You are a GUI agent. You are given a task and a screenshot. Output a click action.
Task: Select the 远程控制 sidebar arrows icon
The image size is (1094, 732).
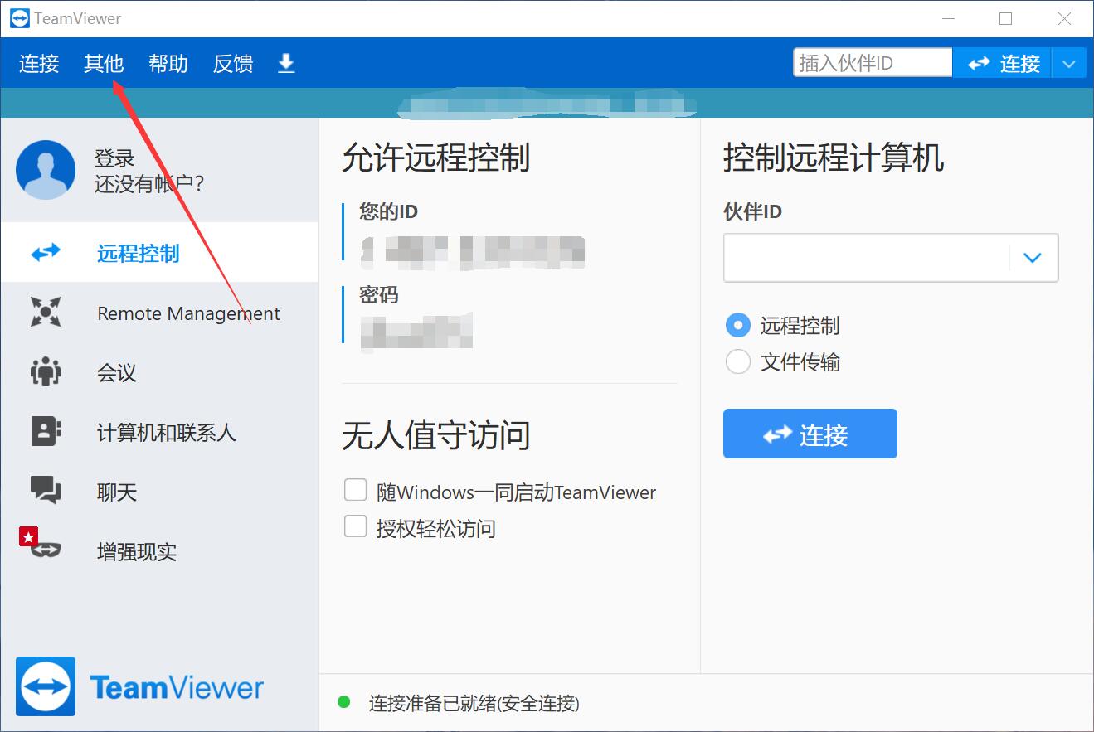tap(46, 252)
